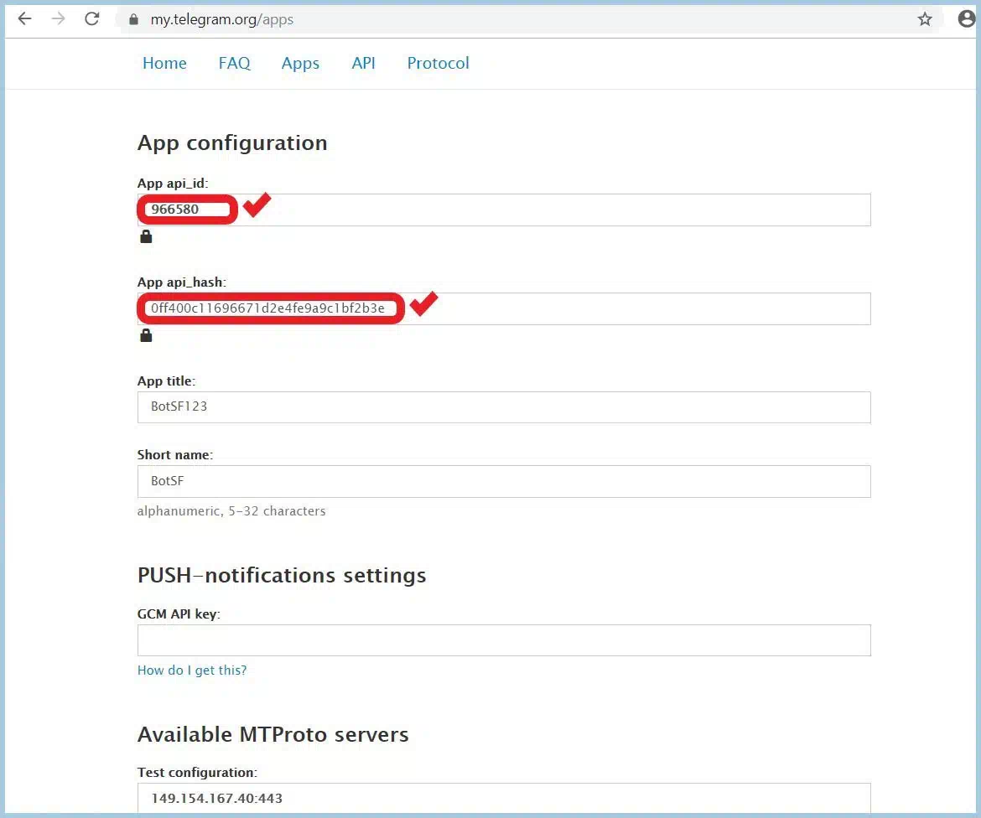Open the API navigation link
Screen dimensions: 981x818
(363, 64)
